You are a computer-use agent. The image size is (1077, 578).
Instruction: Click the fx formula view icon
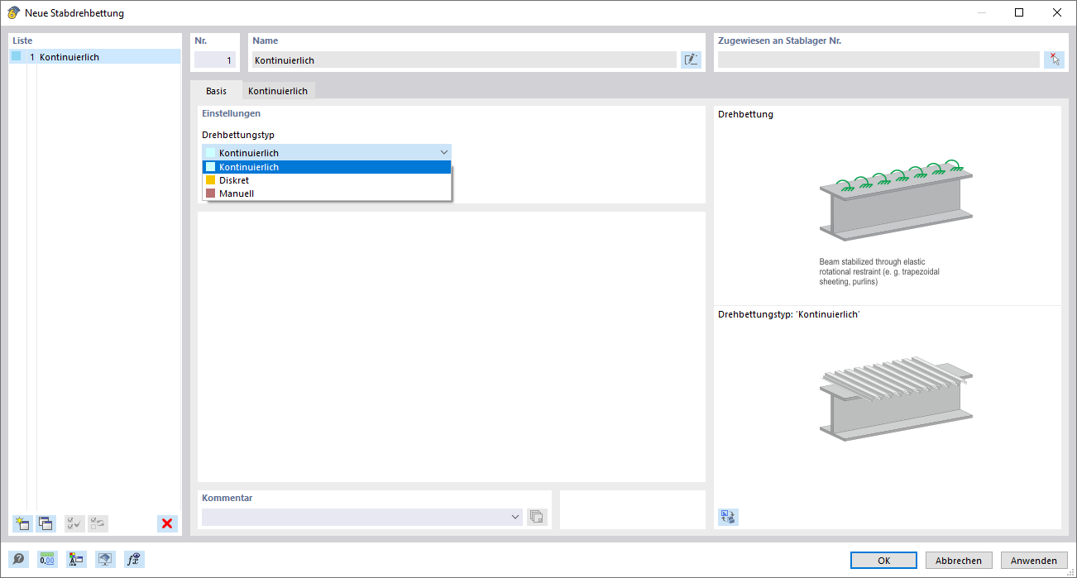(133, 559)
